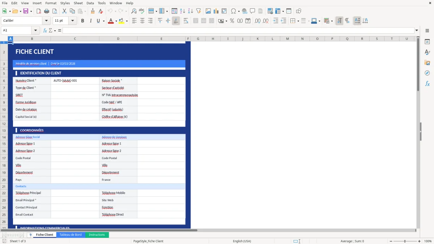Add a decimal place to numbers

click(x=258, y=21)
